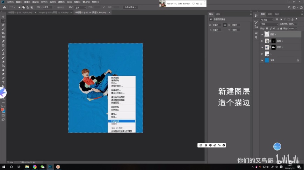Select the Spot Healing Brush tool

pyautogui.click(x=3, y=46)
